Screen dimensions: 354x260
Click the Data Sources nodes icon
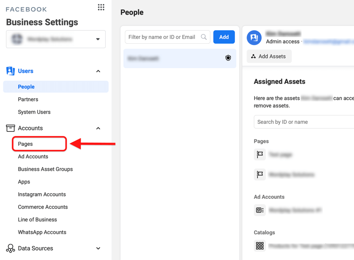click(x=10, y=248)
